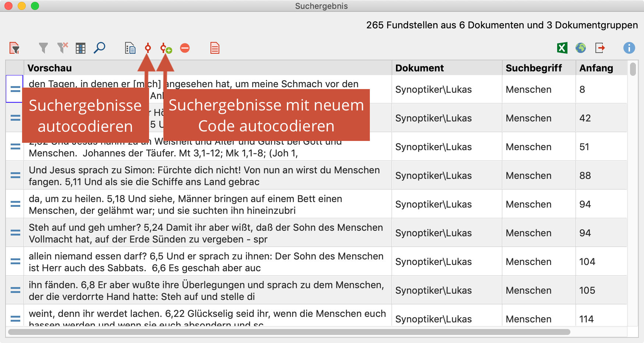Image resolution: width=644 pixels, height=343 pixels.
Task: Sort by the Suchbegriff column header
Action: tap(534, 68)
